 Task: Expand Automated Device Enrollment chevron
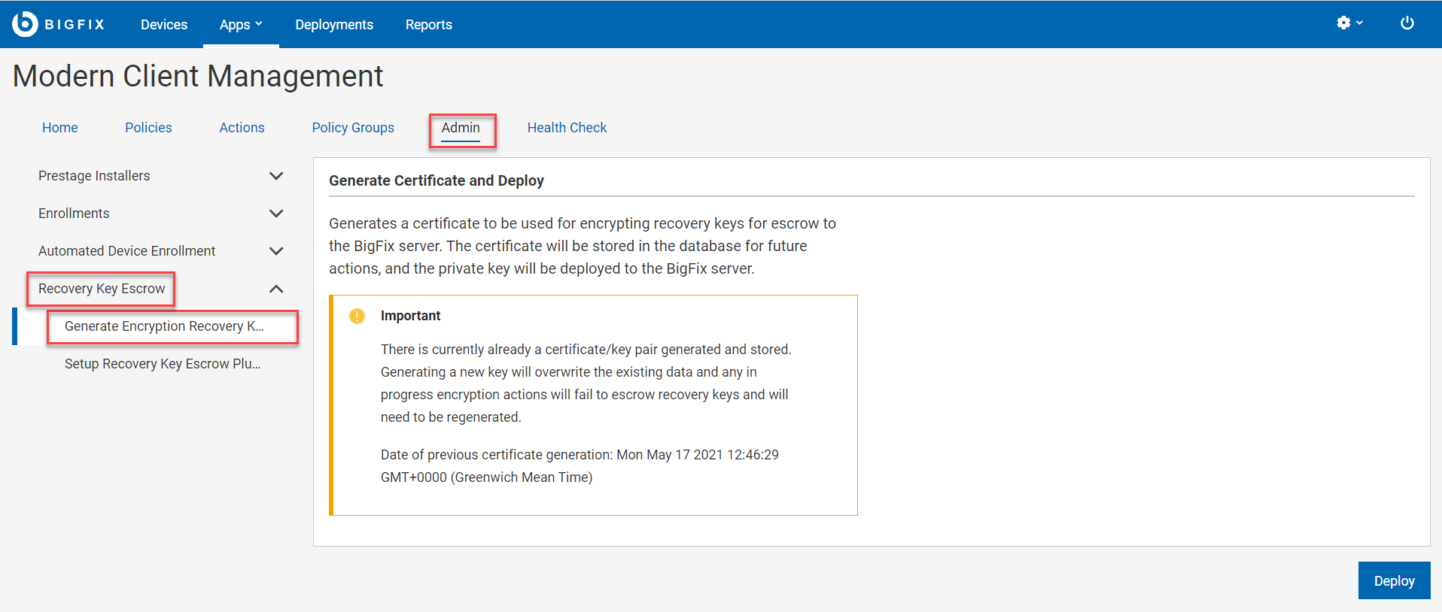(276, 251)
